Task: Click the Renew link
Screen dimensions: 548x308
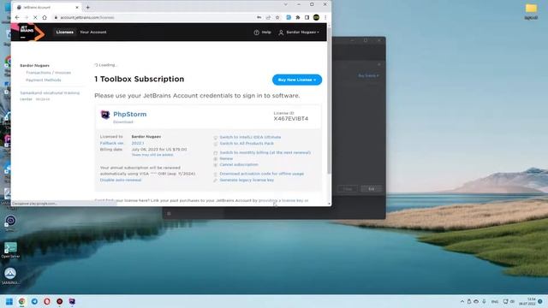Action: click(226, 158)
